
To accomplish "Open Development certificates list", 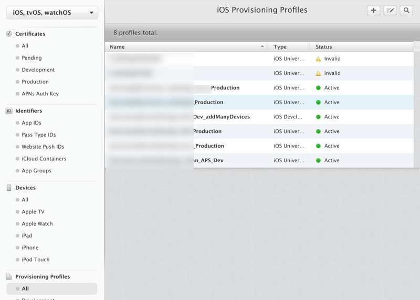I will (38, 70).
